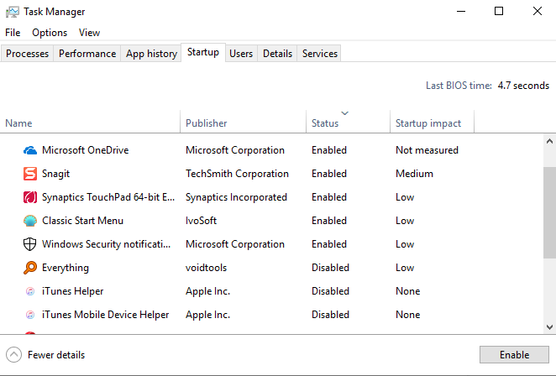Viewport: 556px width, 376px height.
Task: Click the Task Manager title bar icon
Action: point(12,12)
